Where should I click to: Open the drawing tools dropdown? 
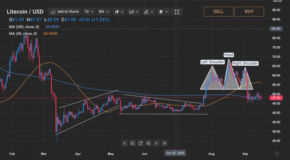[x=148, y=12]
